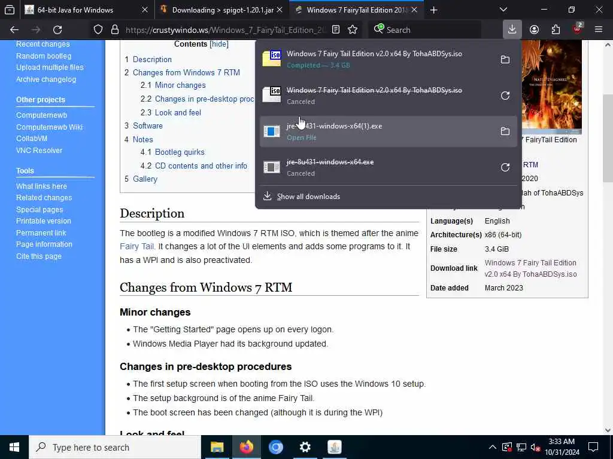Open What links here tool link
This screenshot has width=613, height=459.
point(41,186)
